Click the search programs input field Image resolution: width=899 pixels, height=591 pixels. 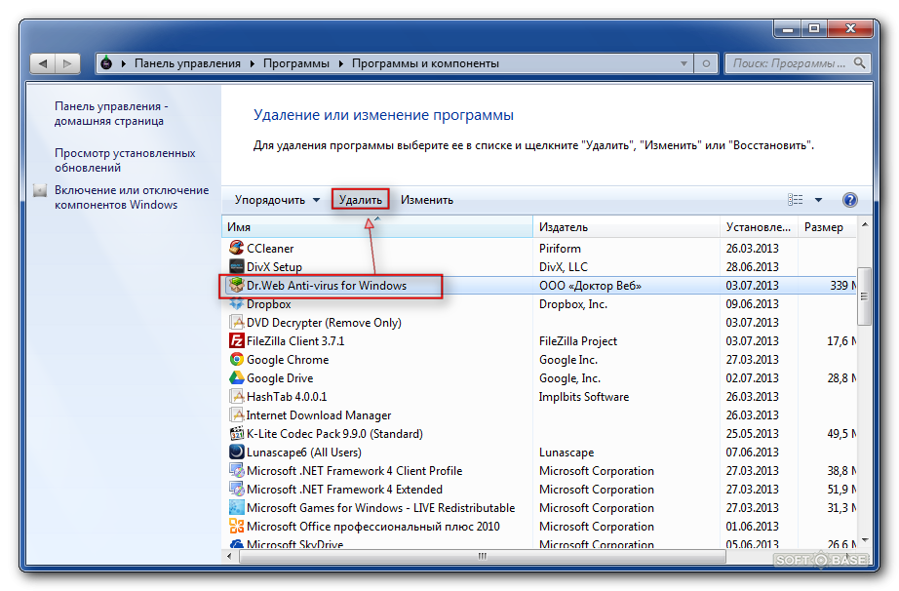(789, 63)
